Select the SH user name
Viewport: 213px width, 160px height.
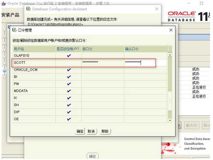(16, 105)
